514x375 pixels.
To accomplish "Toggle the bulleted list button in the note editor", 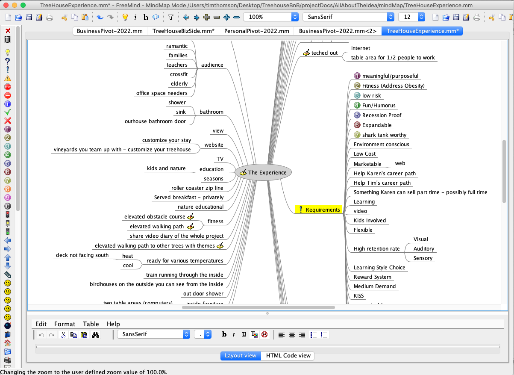I will (313, 335).
